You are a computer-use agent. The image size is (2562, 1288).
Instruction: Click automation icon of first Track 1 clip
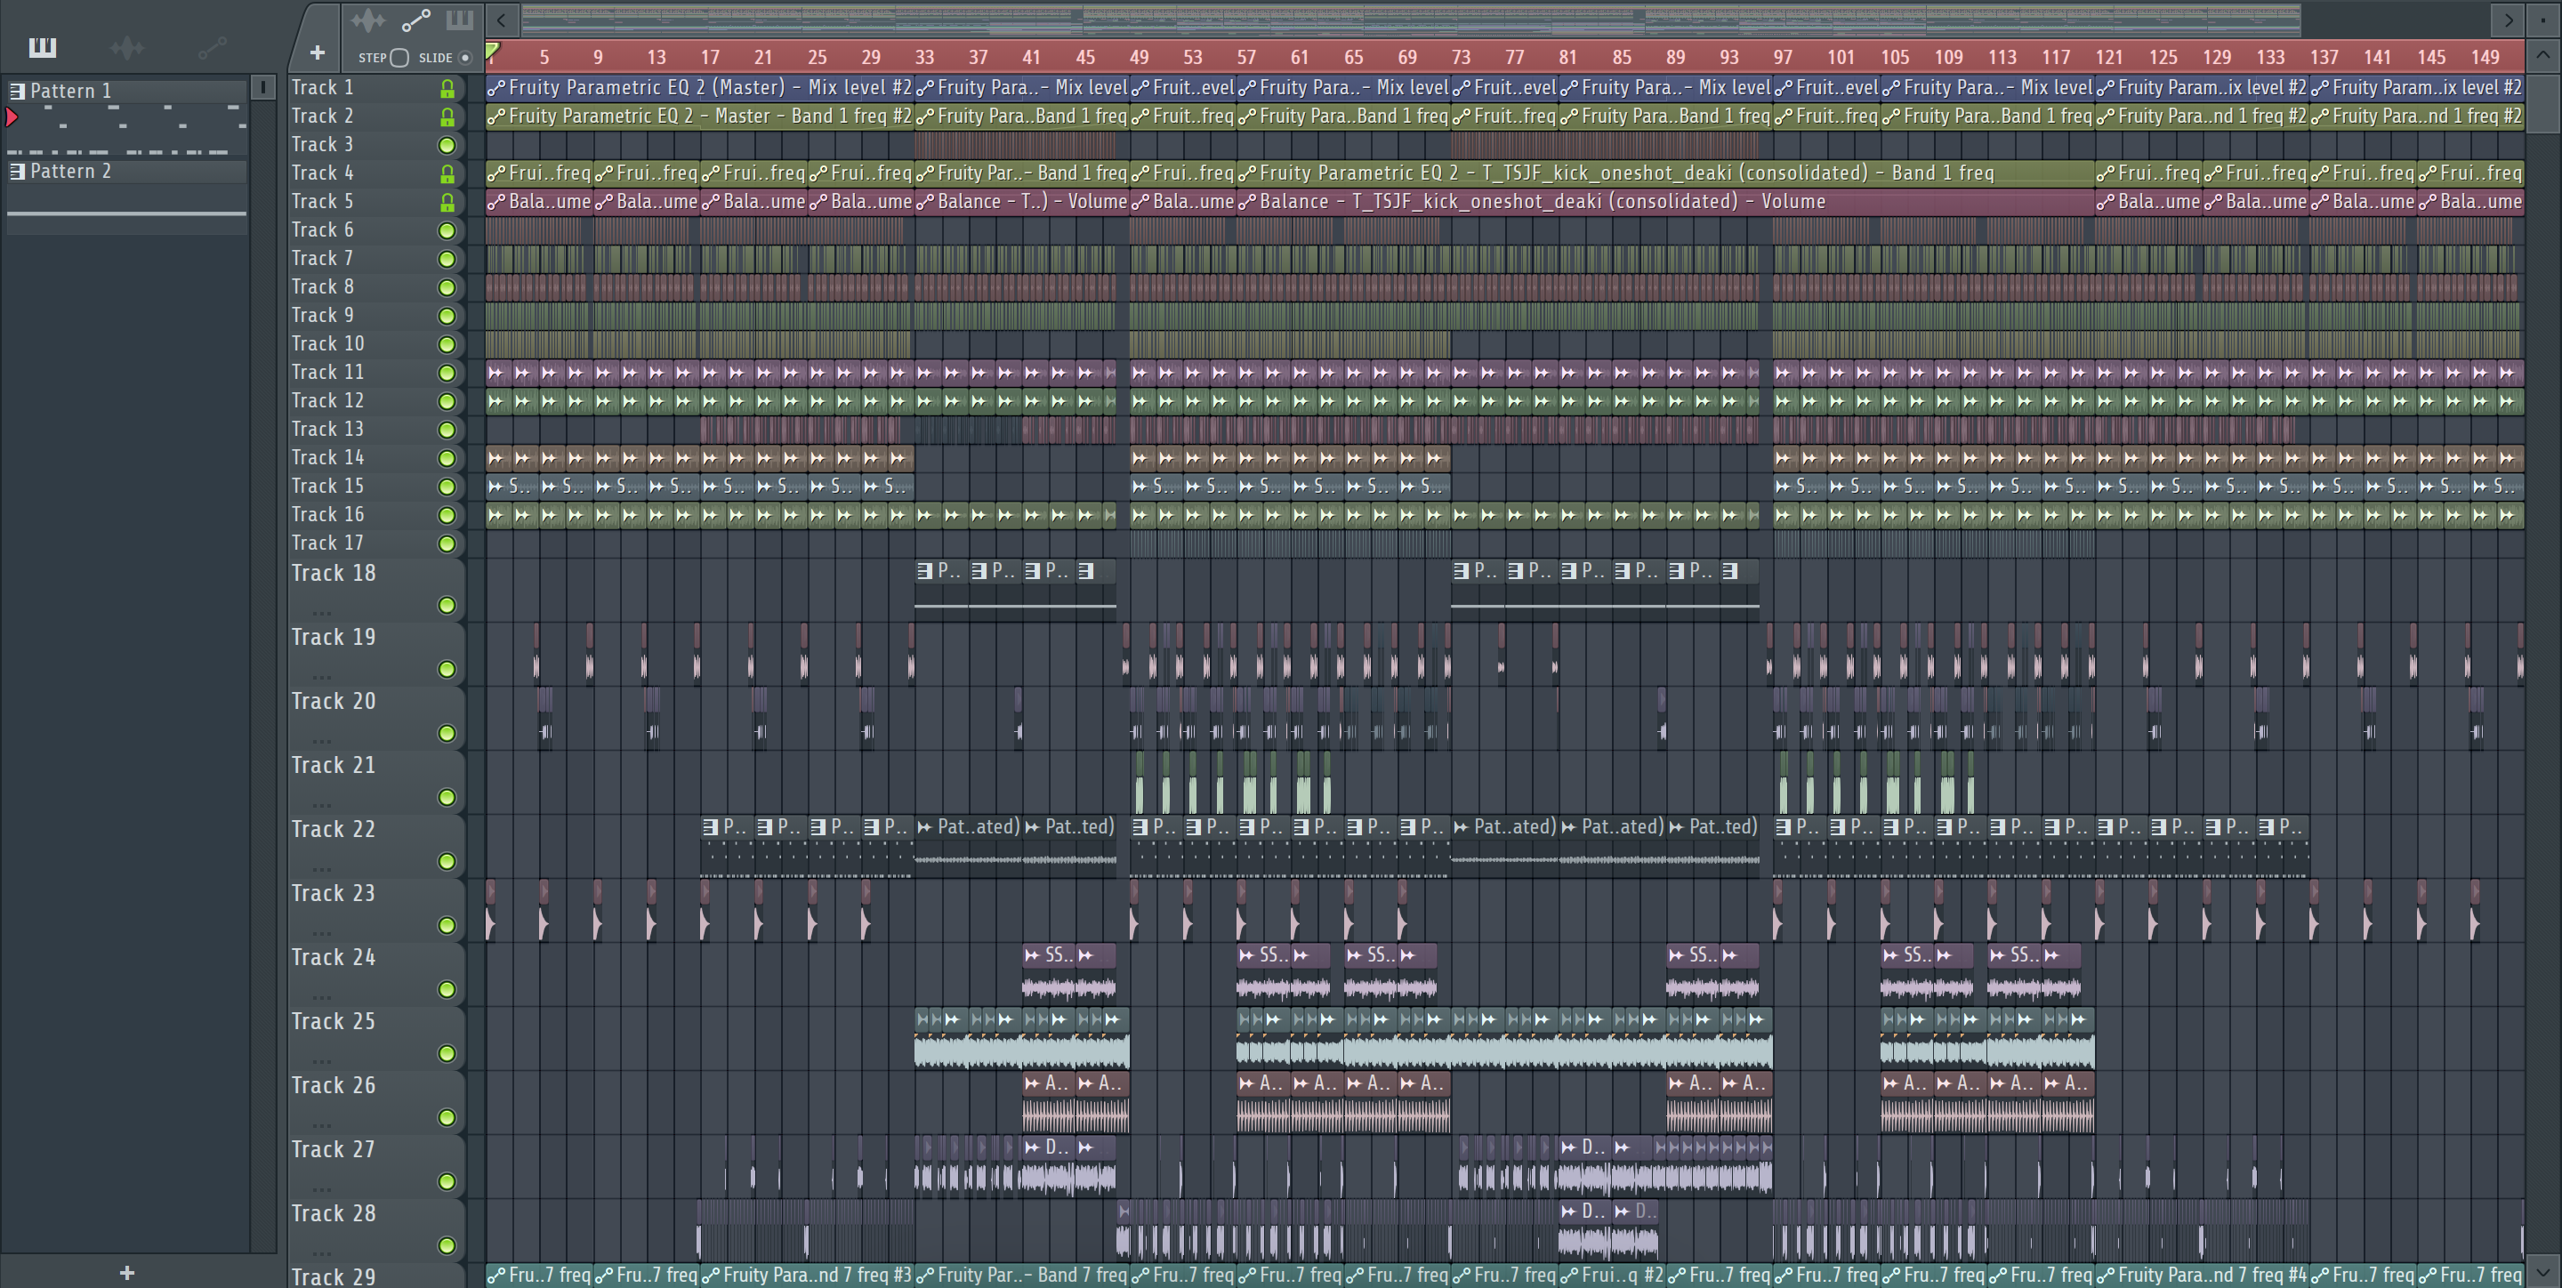tap(495, 89)
